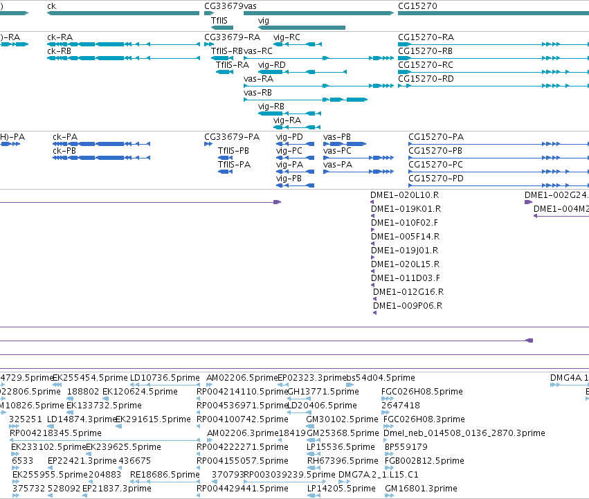Click the DME1-005F14.R label

click(406, 237)
